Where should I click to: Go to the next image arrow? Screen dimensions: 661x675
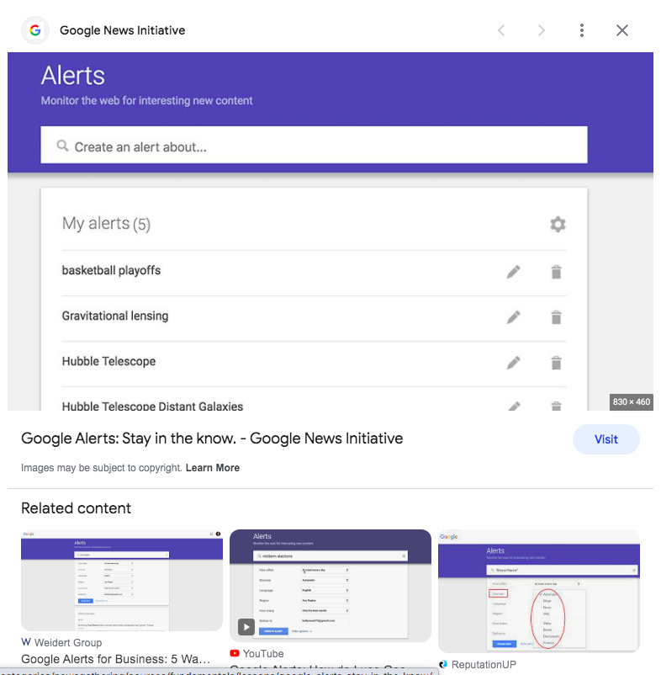click(x=542, y=30)
